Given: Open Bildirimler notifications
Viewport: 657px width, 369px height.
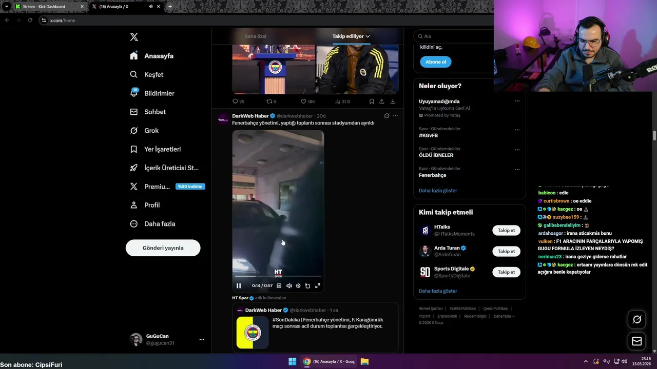Looking at the screenshot, I should [152, 93].
